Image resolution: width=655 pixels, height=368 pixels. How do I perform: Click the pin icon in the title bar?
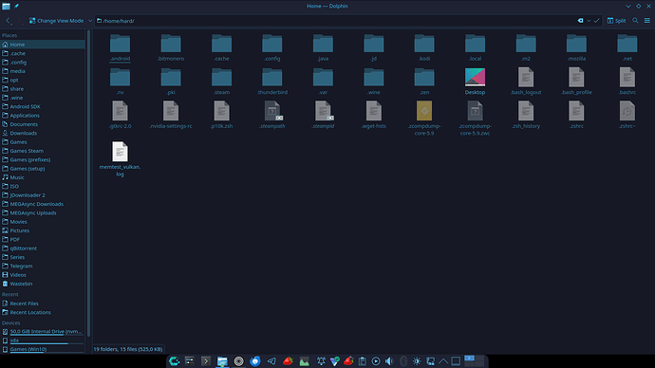[x=17, y=6]
